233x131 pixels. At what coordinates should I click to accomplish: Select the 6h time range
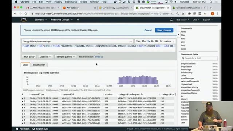pyautogui.click(x=152, y=41)
